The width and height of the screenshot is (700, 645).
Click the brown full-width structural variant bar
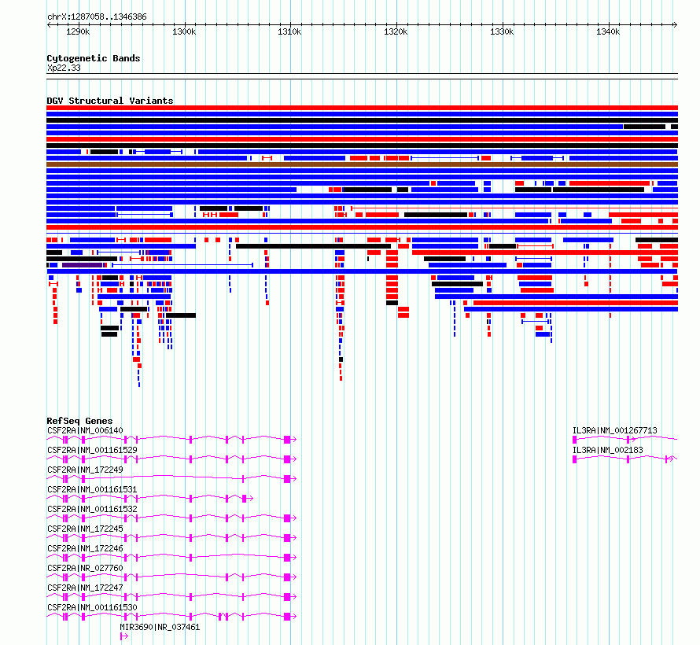(362, 164)
